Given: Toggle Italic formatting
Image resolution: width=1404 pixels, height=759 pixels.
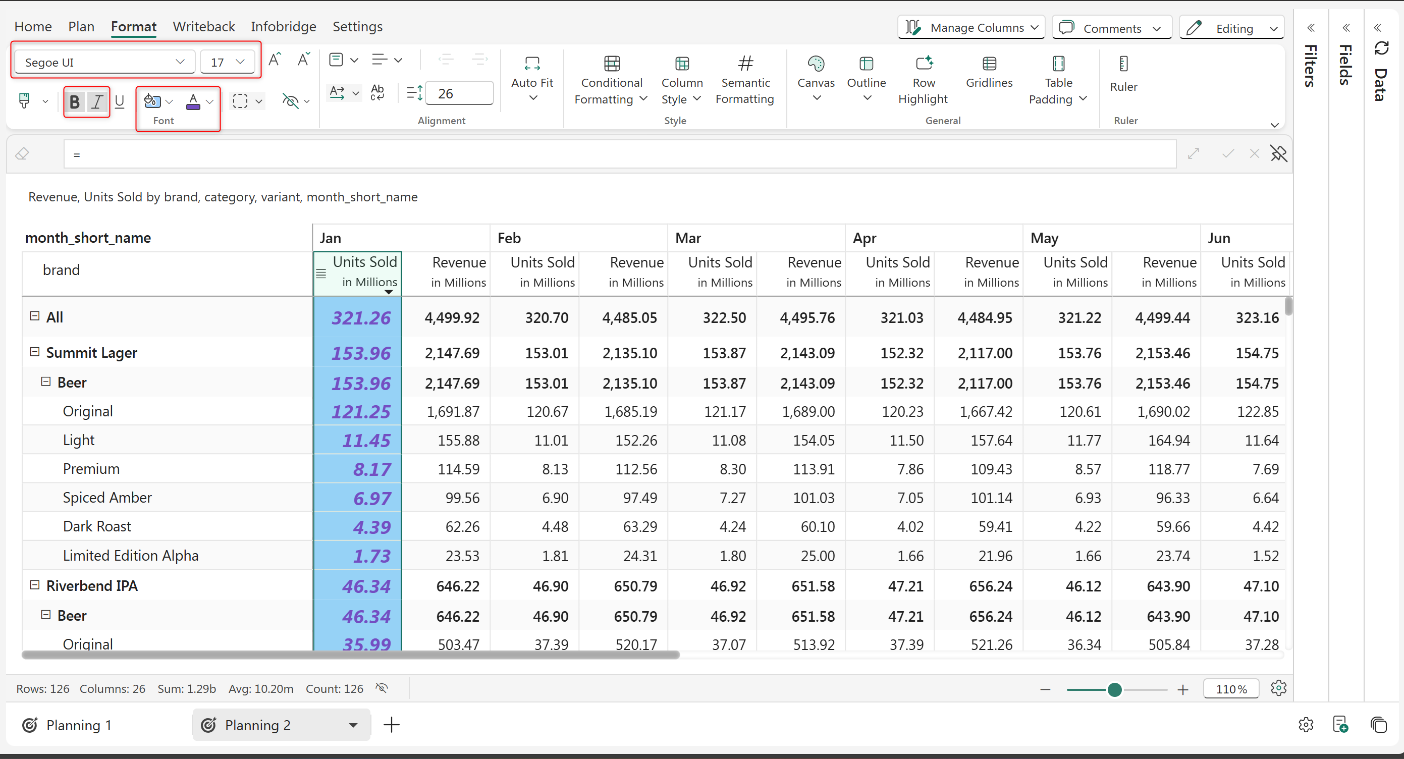Looking at the screenshot, I should tap(97, 102).
